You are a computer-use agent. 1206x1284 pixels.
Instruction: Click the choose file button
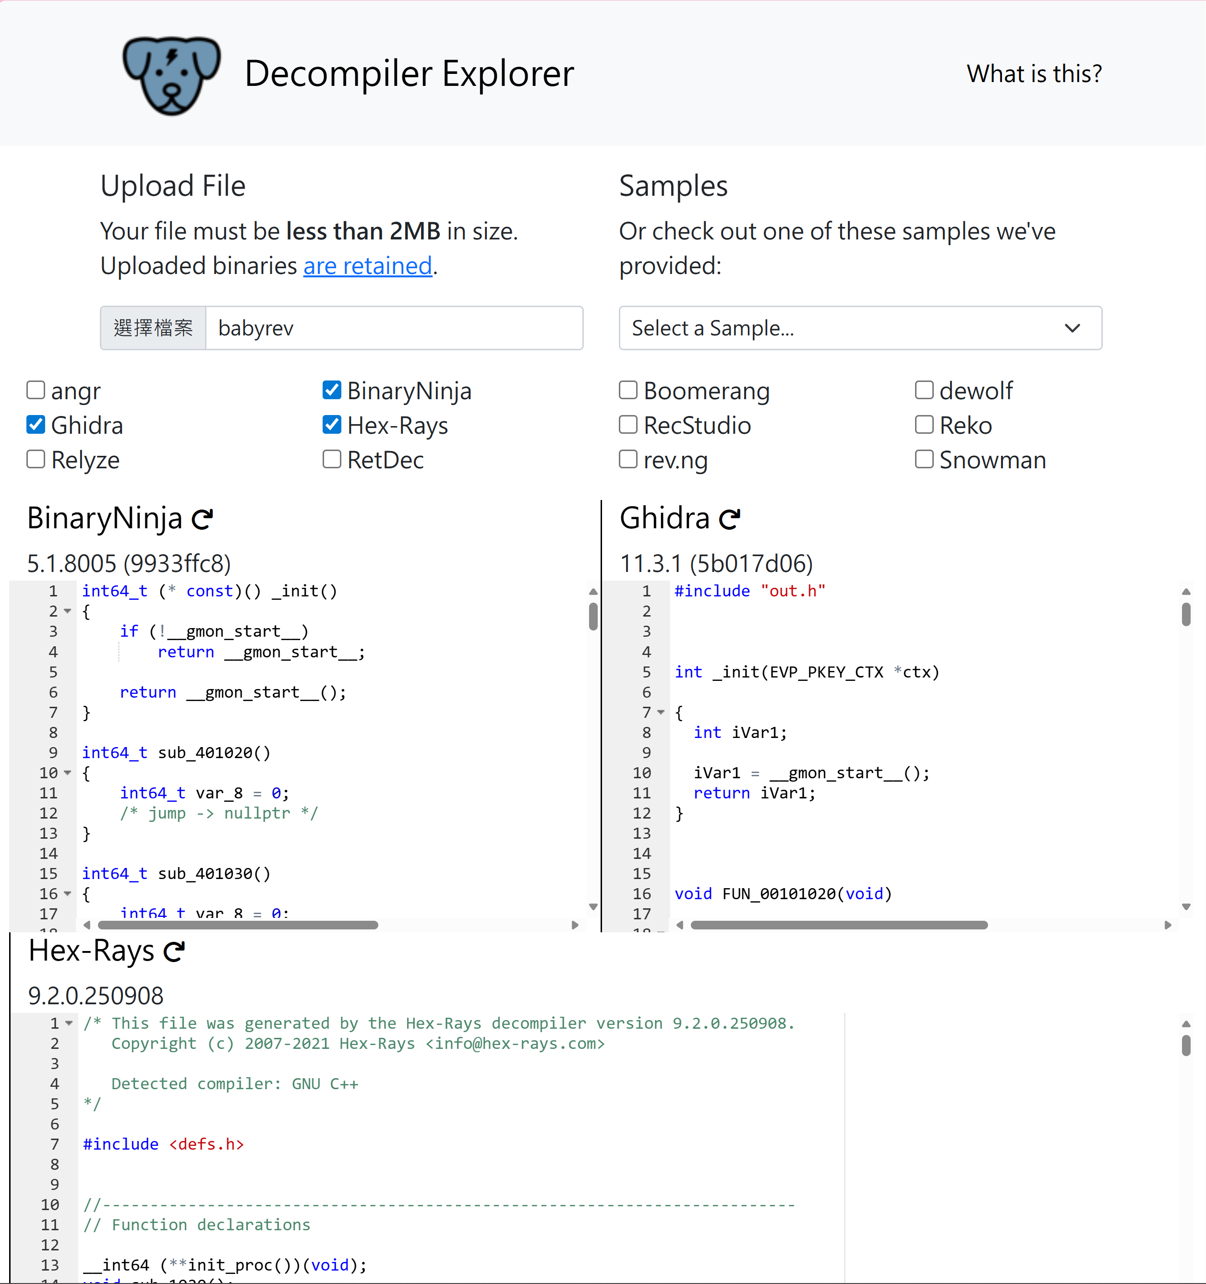click(153, 328)
